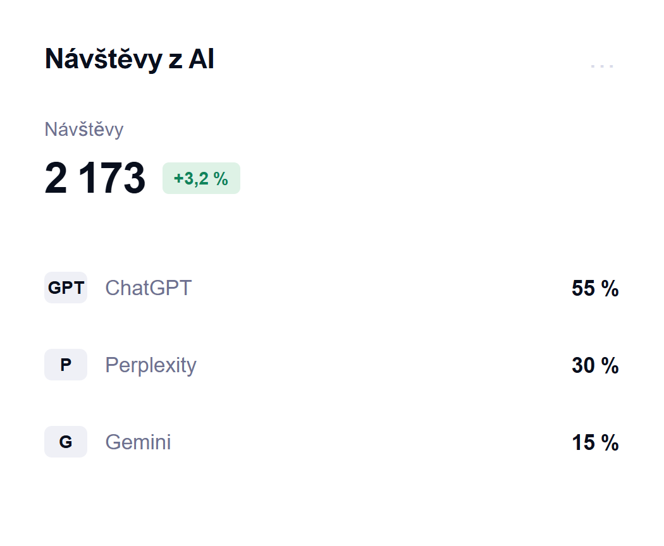Viewport: 664px width, 546px height.
Task: Open the ChatGPT row details
Action: [331, 288]
